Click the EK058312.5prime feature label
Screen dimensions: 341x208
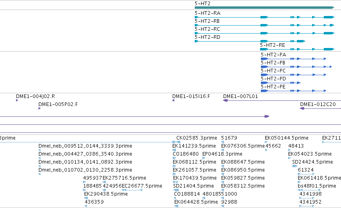[x=243, y=186]
